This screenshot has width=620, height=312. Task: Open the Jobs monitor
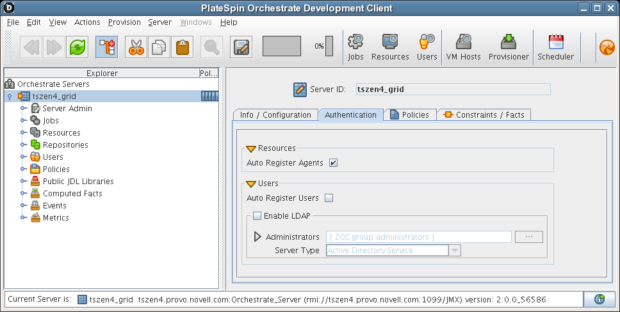(355, 47)
